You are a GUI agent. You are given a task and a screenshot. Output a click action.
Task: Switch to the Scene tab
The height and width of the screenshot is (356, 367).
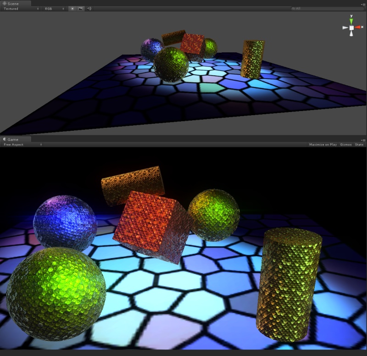(14, 3)
